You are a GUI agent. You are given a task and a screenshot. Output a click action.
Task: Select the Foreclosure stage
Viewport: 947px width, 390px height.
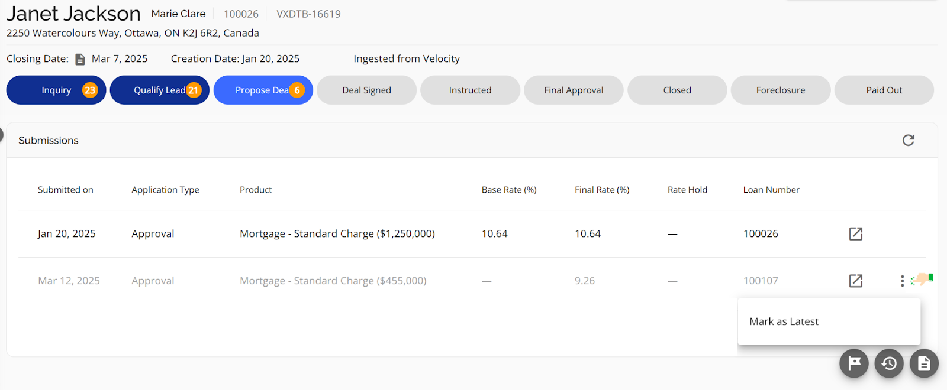780,90
